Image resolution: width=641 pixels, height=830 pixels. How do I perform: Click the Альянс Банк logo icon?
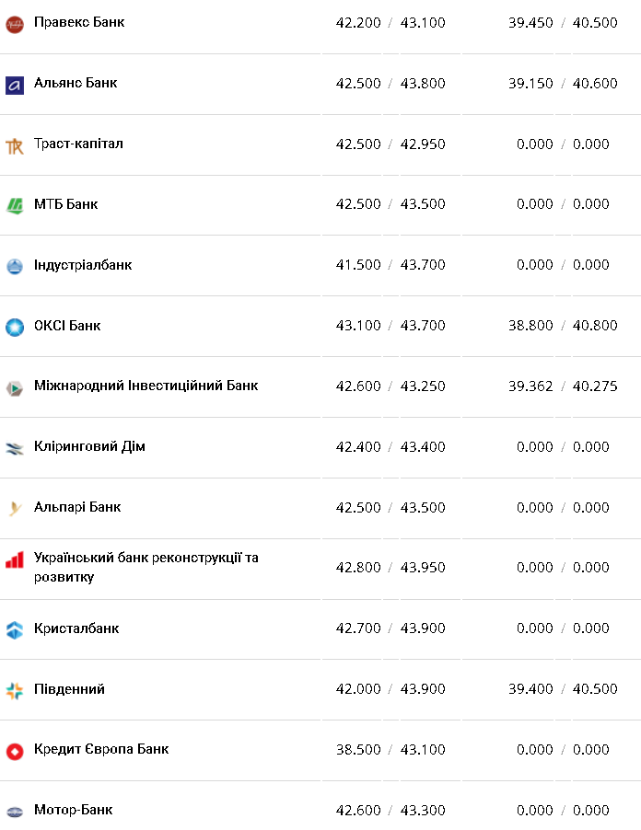click(x=15, y=84)
